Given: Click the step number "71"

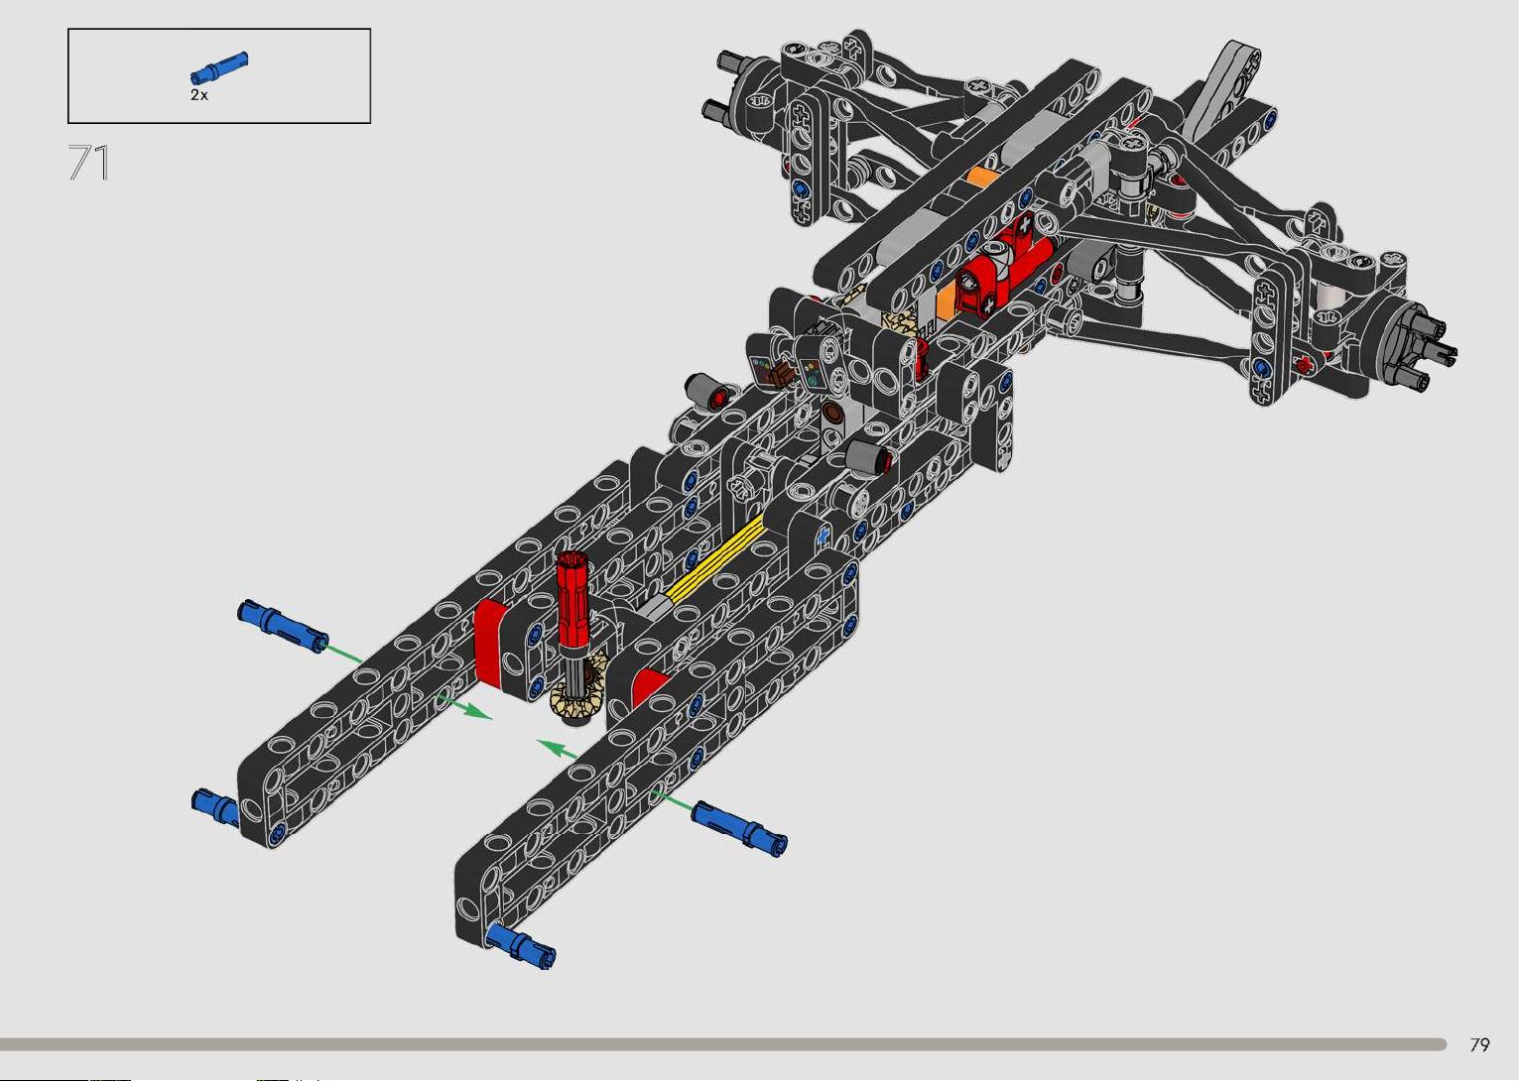Looking at the screenshot, I should pos(89,163).
